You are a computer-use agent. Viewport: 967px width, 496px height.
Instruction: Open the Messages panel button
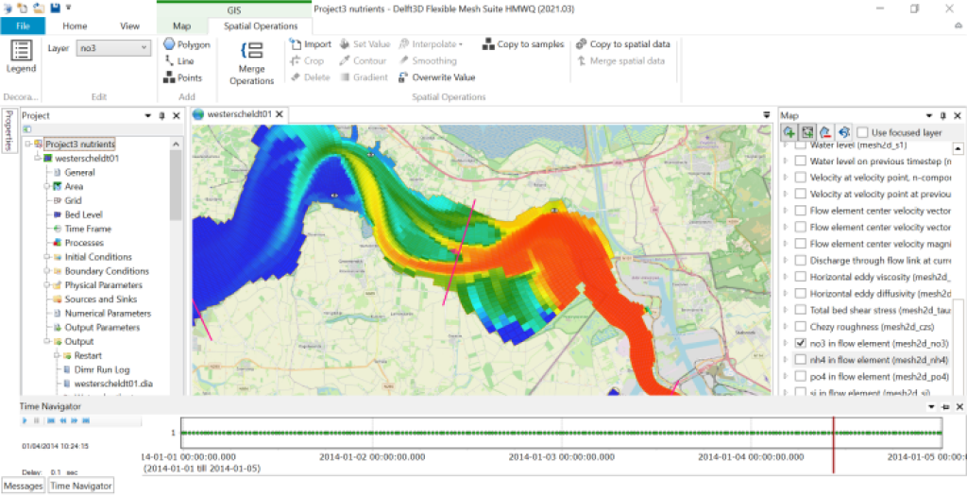23,486
